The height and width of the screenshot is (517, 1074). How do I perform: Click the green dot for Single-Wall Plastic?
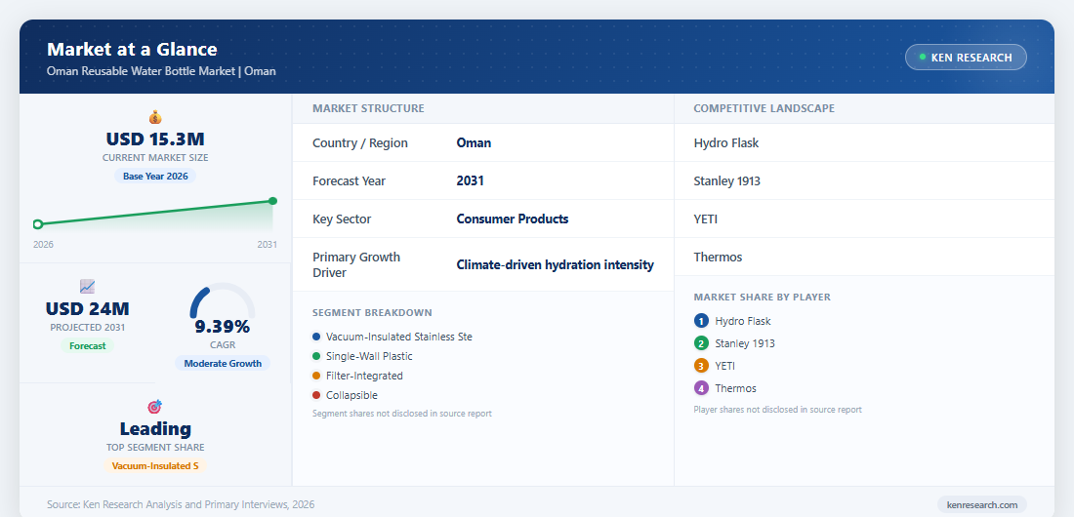coord(315,356)
